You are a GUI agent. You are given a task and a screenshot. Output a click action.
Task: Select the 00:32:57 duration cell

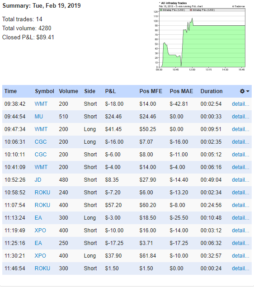pos(211,255)
